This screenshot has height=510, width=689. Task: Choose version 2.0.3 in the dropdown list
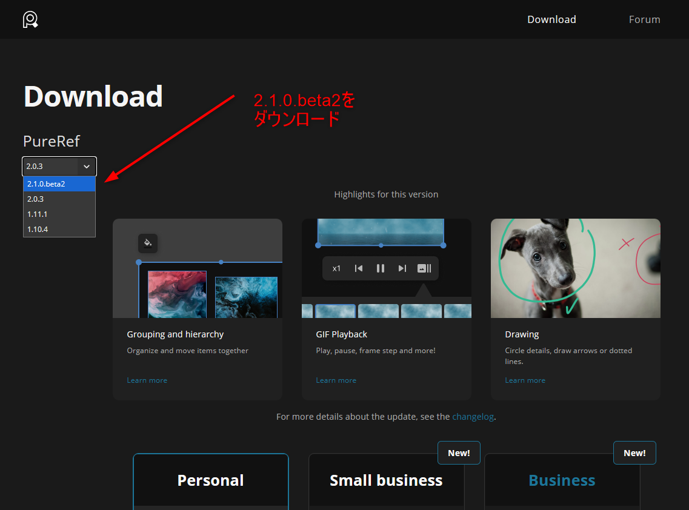tap(59, 199)
